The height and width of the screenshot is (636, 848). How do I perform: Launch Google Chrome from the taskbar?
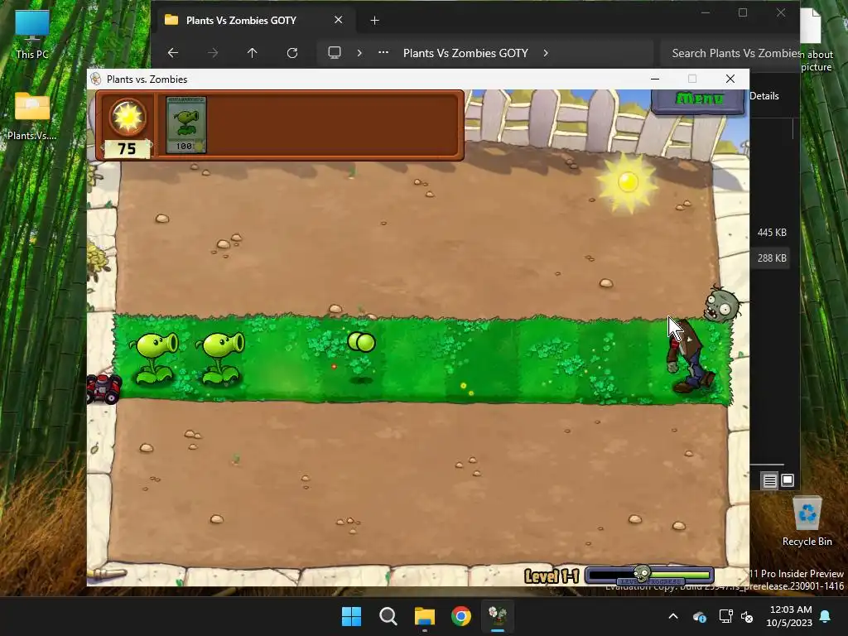pyautogui.click(x=460, y=616)
